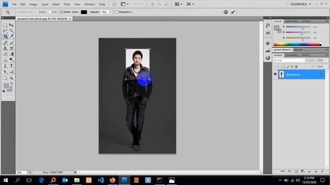
Task: Select the Rectangle shape tool
Action: 11,72
